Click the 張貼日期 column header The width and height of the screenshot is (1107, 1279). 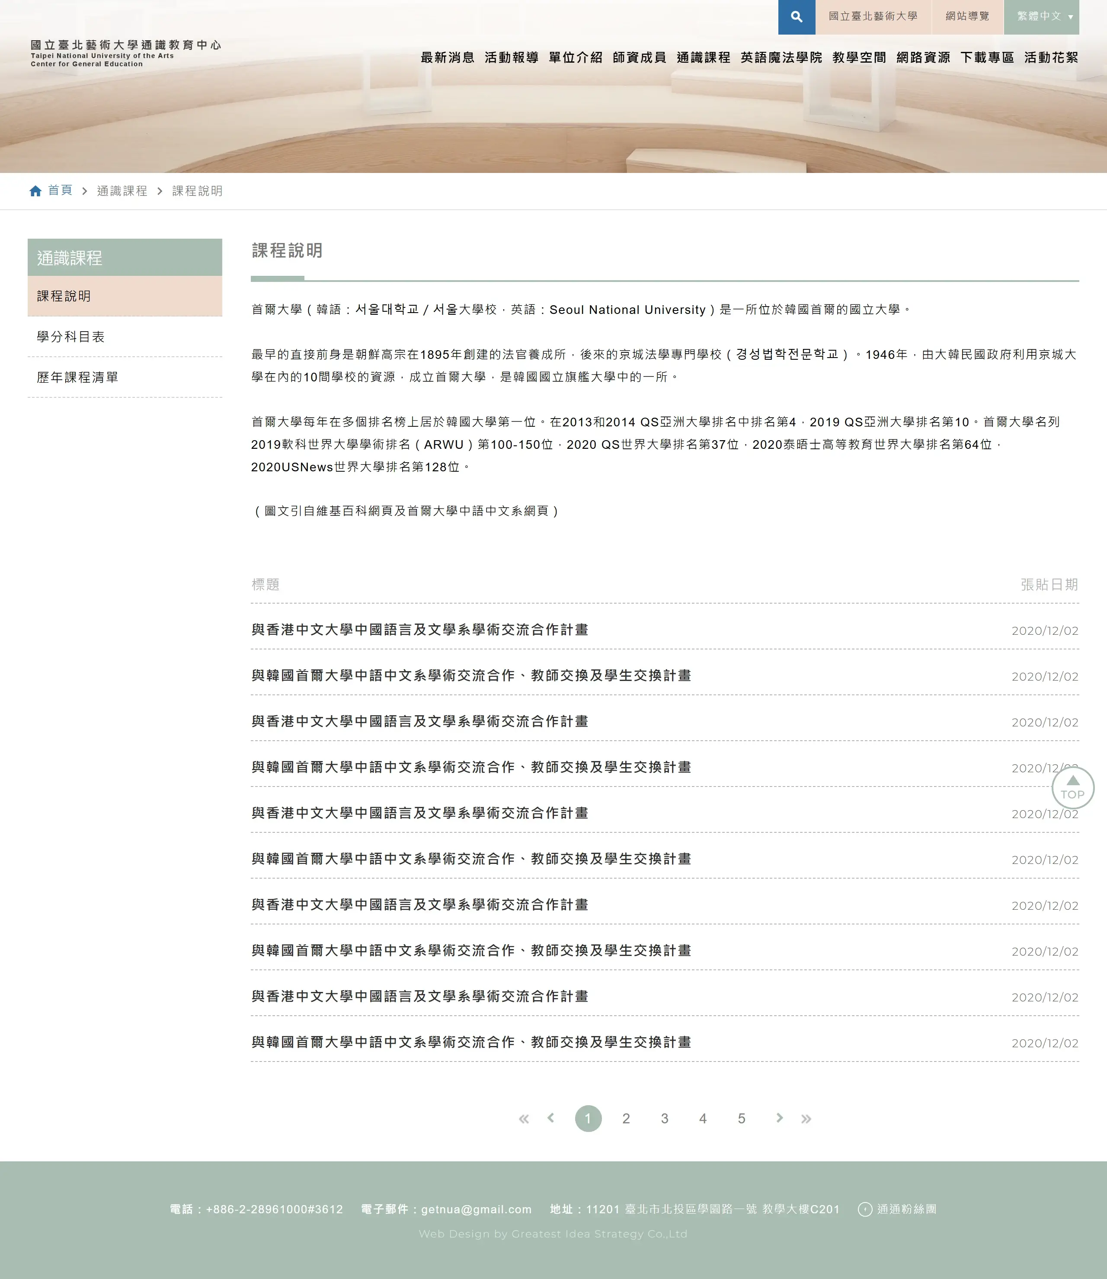click(x=1049, y=584)
